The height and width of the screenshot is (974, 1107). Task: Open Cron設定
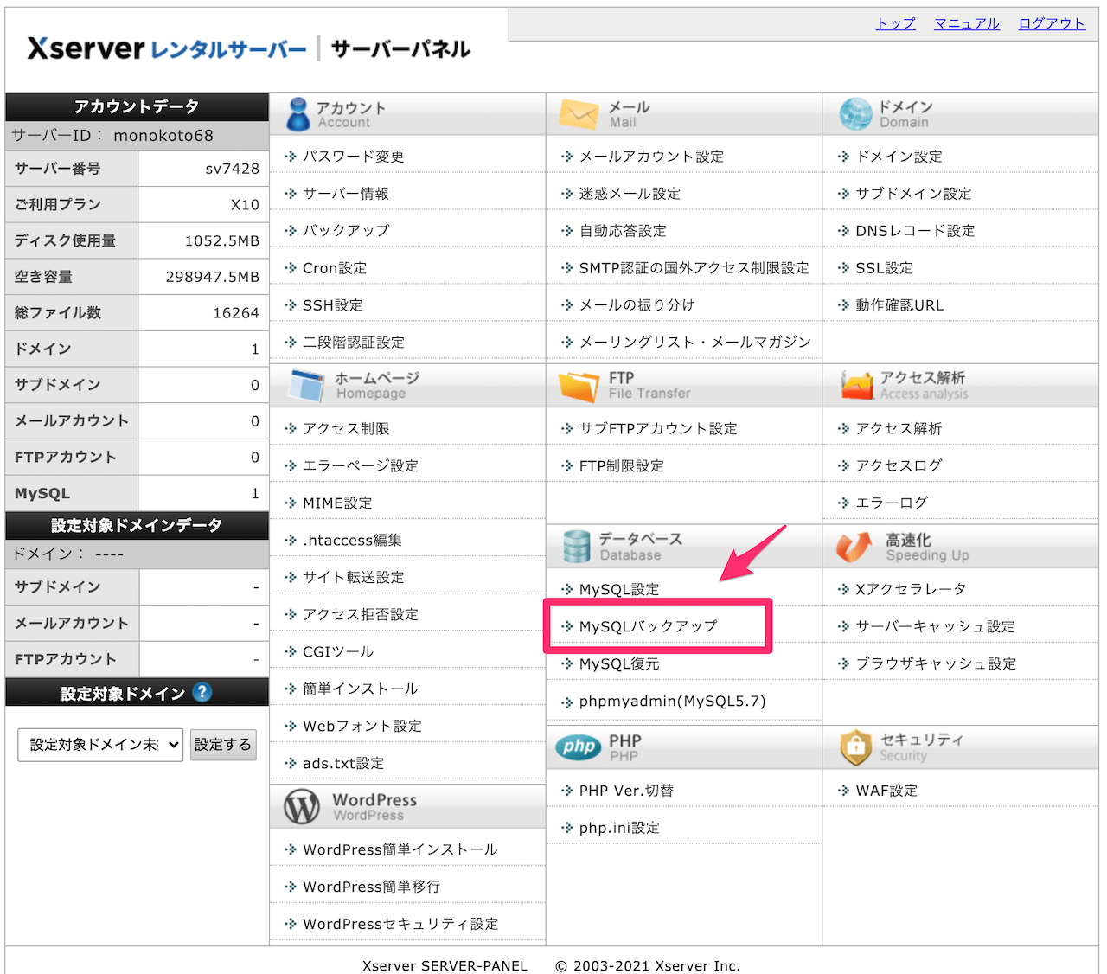coord(335,268)
